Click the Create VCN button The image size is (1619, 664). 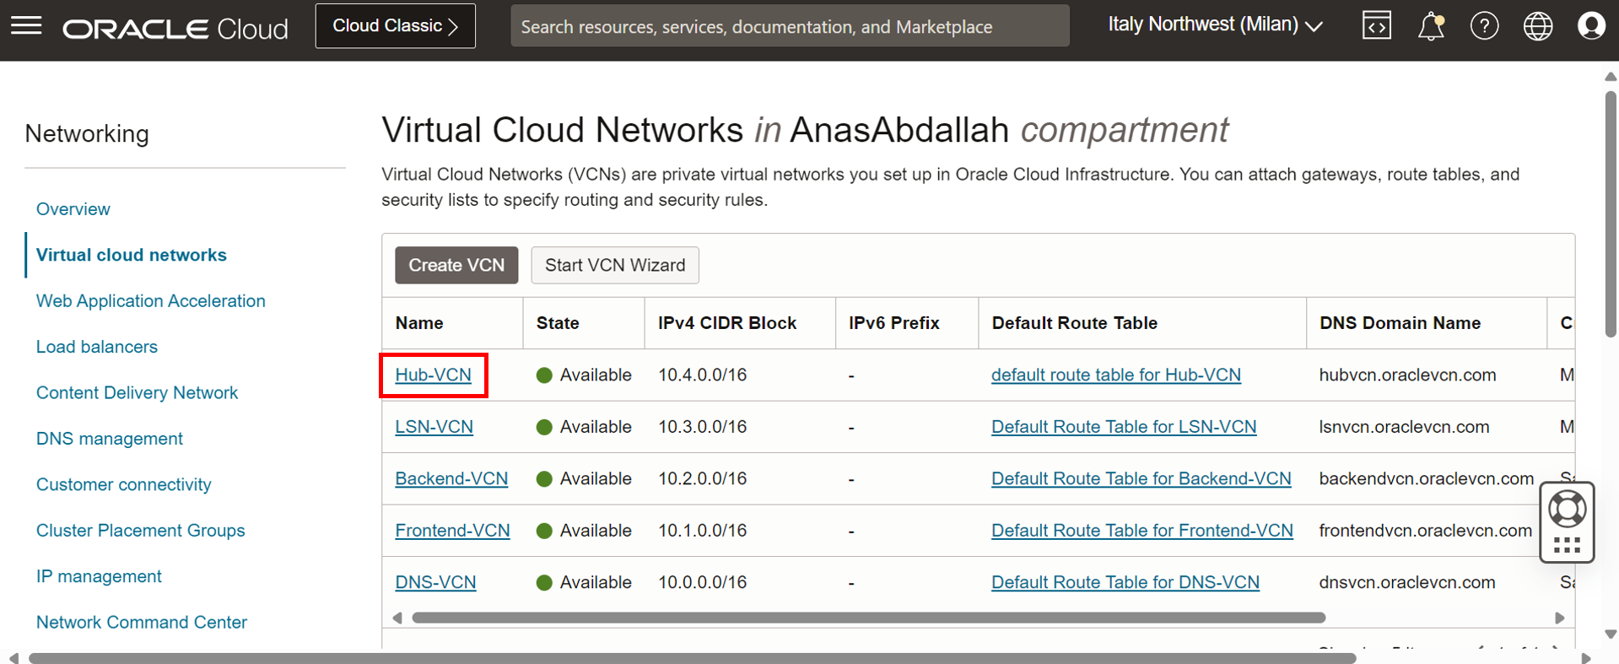pos(456,265)
